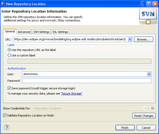Click the delete credentials X icon
Screen dimensions: 159x134
click(x=152, y=108)
